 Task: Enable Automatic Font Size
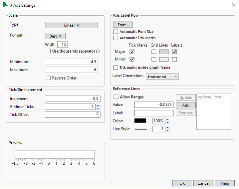[x=116, y=32]
